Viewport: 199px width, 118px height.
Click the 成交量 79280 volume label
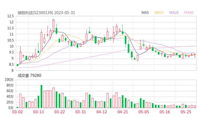29,76
